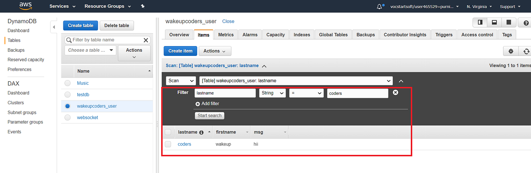Open the Resource Groups menu
This screenshot has height=173, width=531.
coord(108,6)
